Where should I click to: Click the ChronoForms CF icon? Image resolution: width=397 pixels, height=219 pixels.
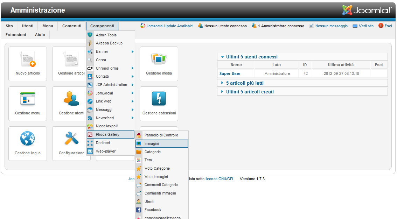(90, 68)
